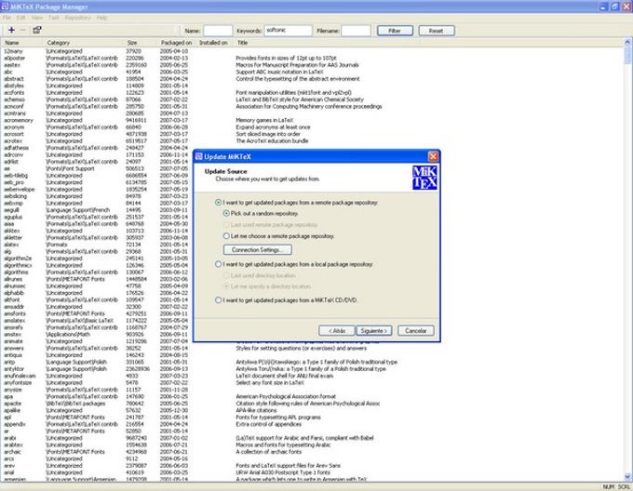Click the Update MiKTeX dialog title icon
633x491 pixels.
(199, 156)
